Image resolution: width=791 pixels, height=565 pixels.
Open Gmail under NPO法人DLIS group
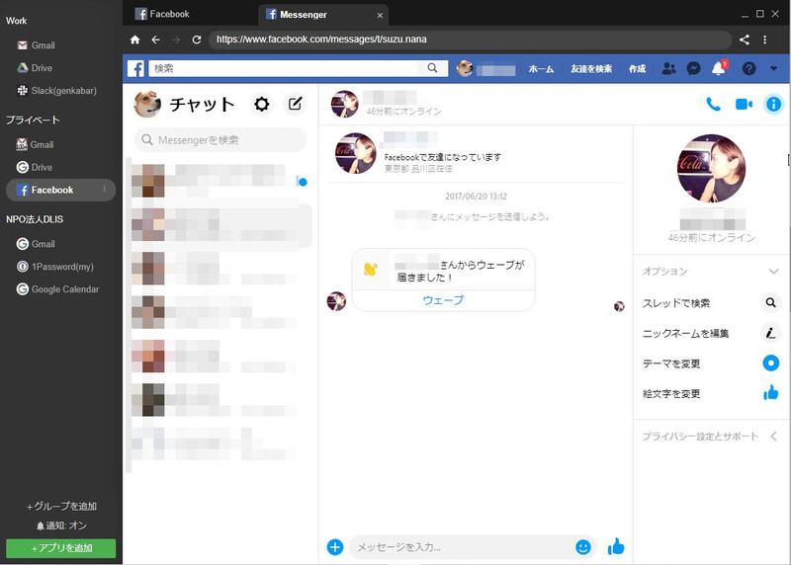pos(37,244)
